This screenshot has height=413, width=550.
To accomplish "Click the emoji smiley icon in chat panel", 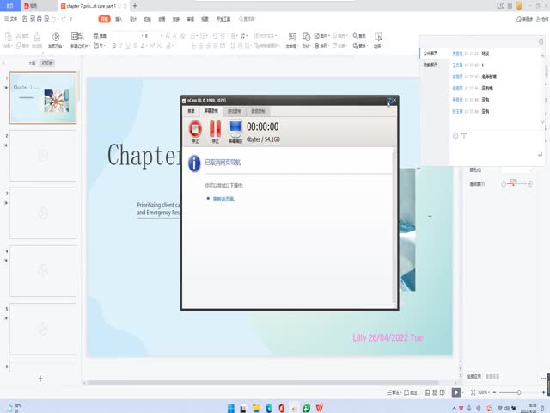I will 455,136.
